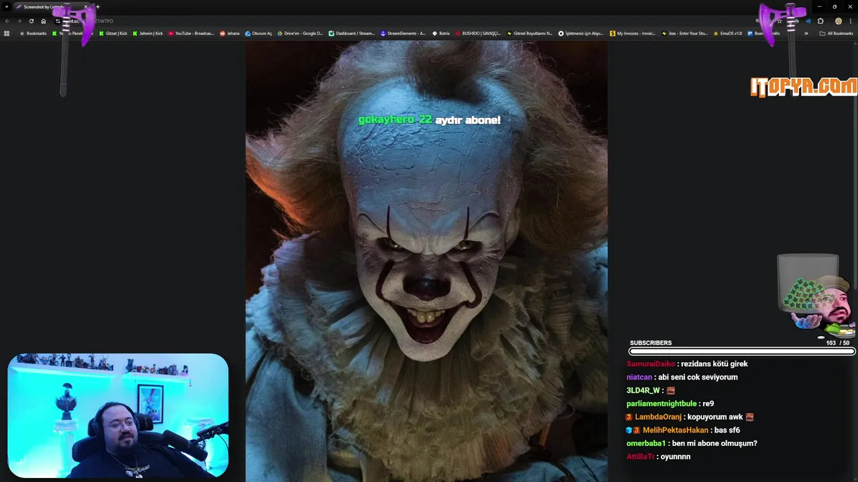Open the Gözat | Kick bookmark
This screenshot has width=858, height=482.
[113, 33]
